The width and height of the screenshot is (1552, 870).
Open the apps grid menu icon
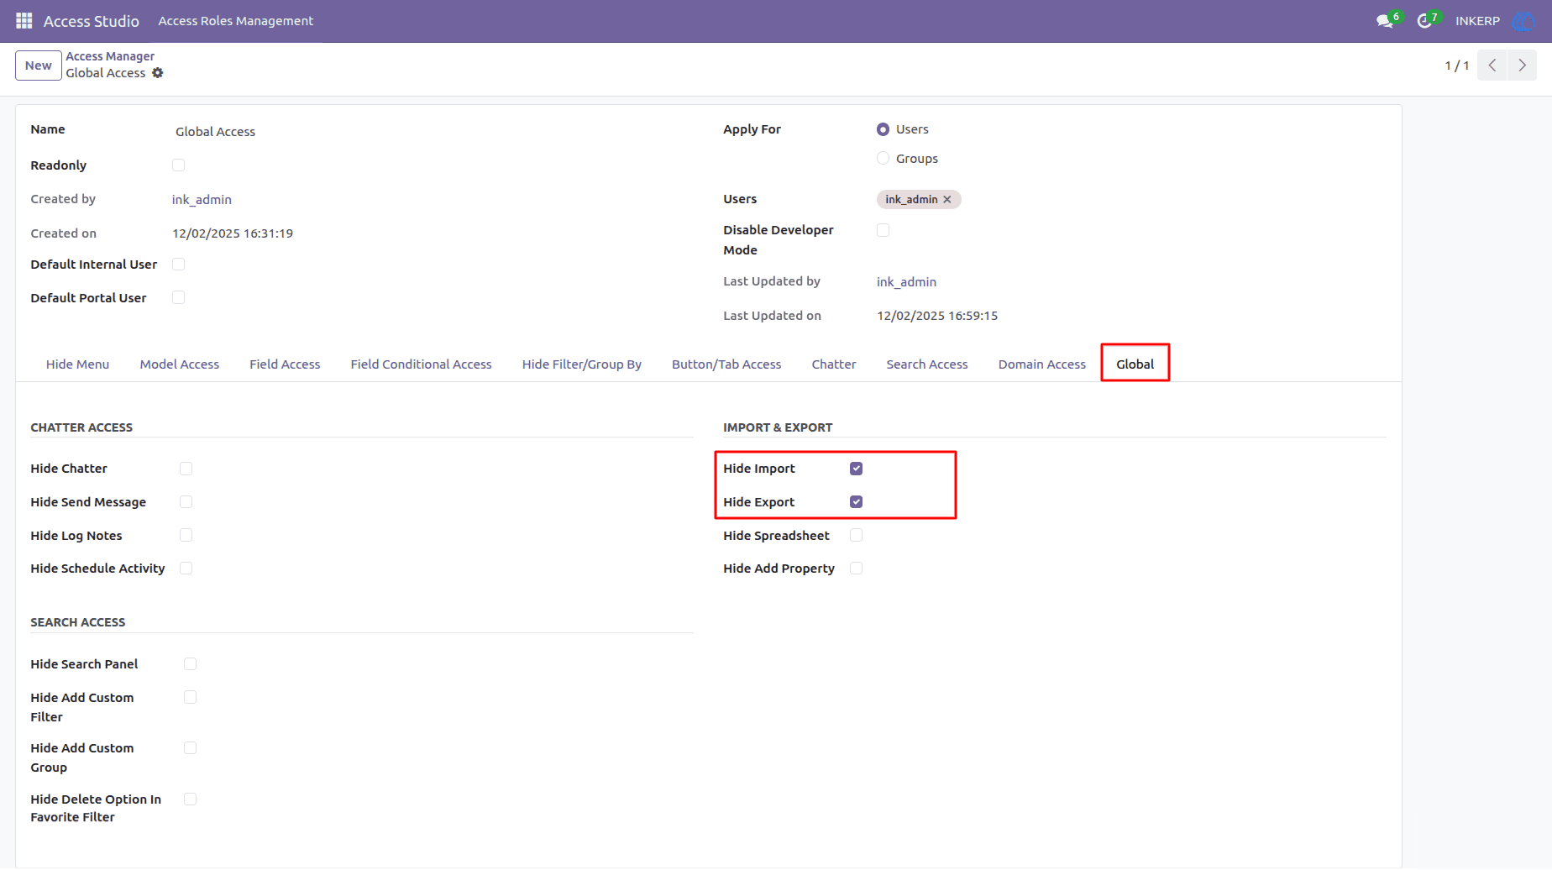[x=24, y=20]
